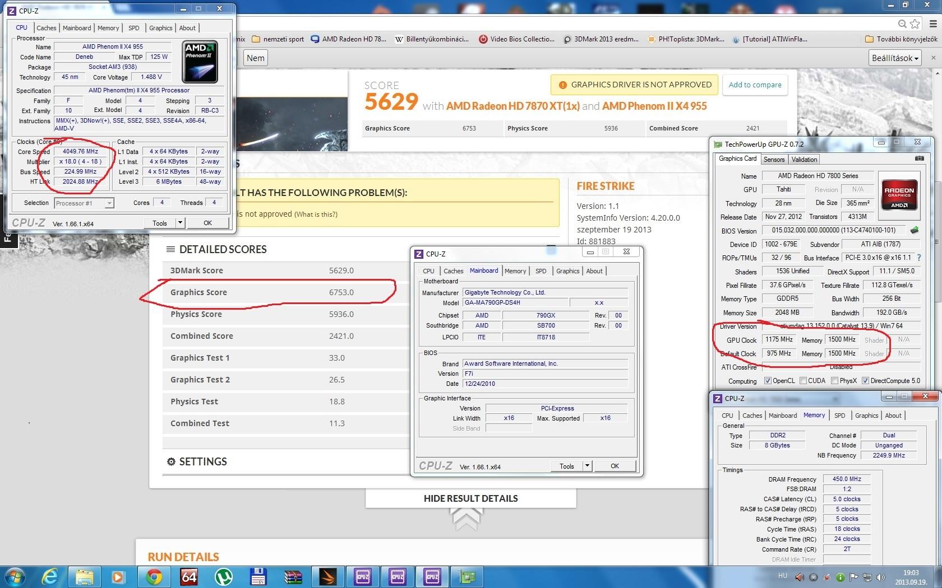Click the Graphics Score row in Detailed Scores
The image size is (942, 588).
tap(286, 292)
